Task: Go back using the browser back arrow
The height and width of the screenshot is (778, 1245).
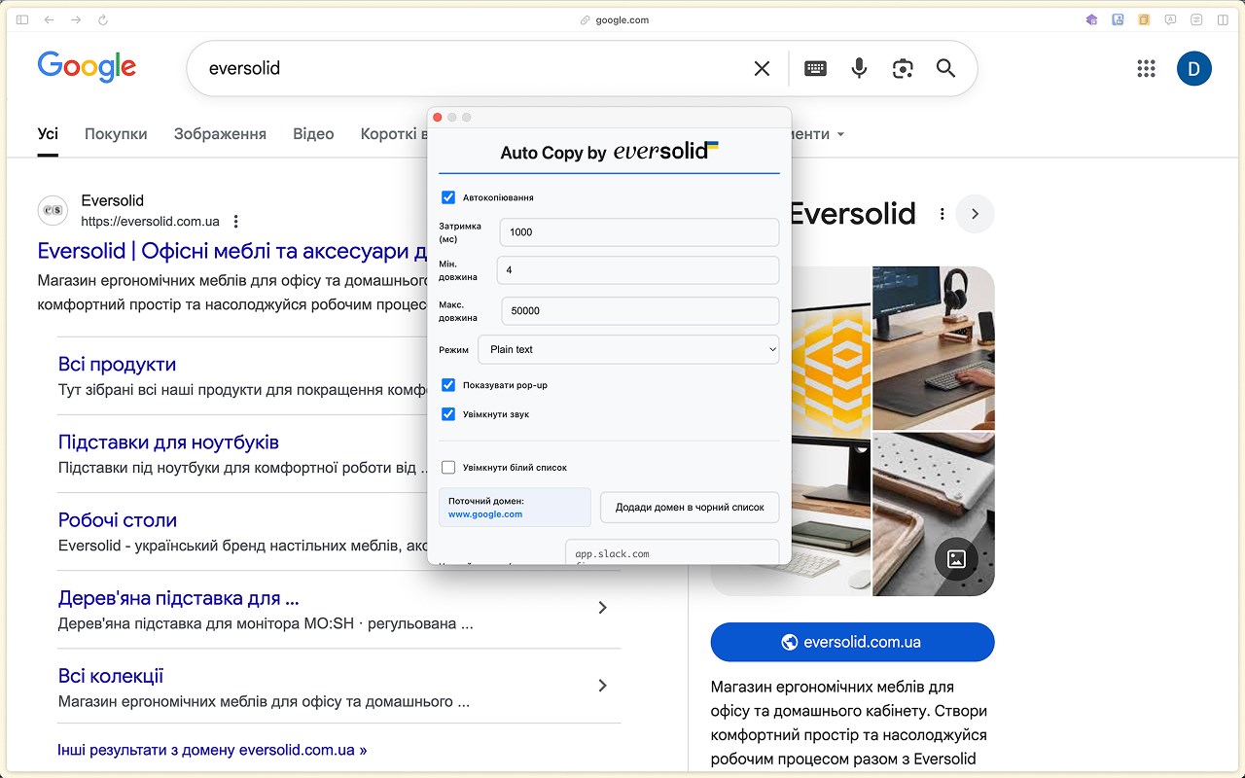Action: point(50,19)
